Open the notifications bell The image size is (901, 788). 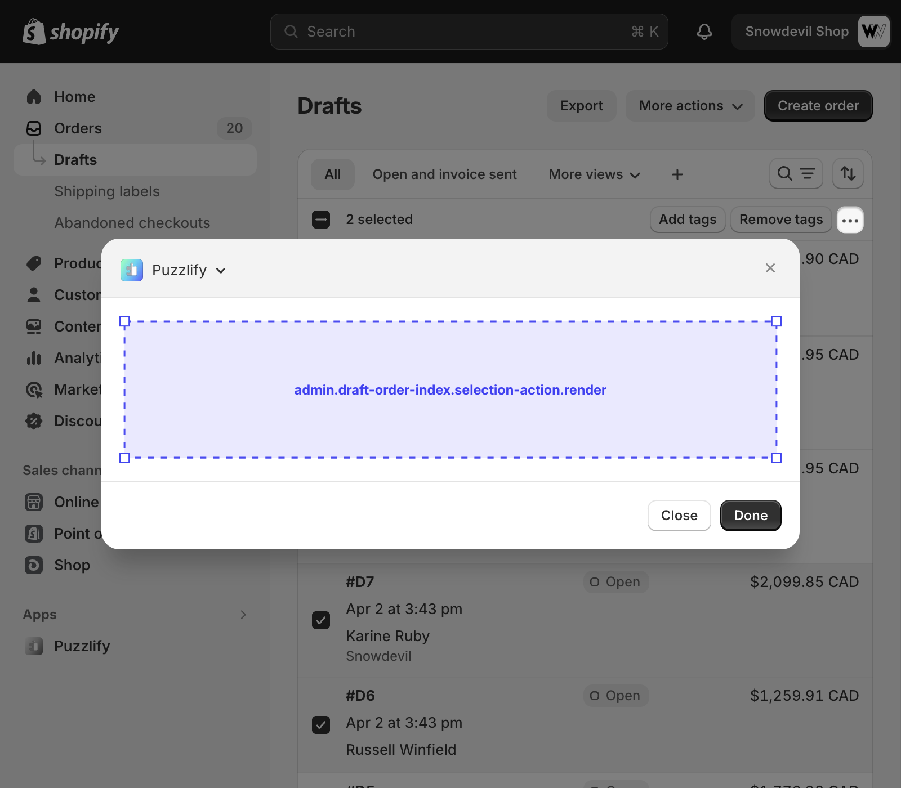pos(704,32)
